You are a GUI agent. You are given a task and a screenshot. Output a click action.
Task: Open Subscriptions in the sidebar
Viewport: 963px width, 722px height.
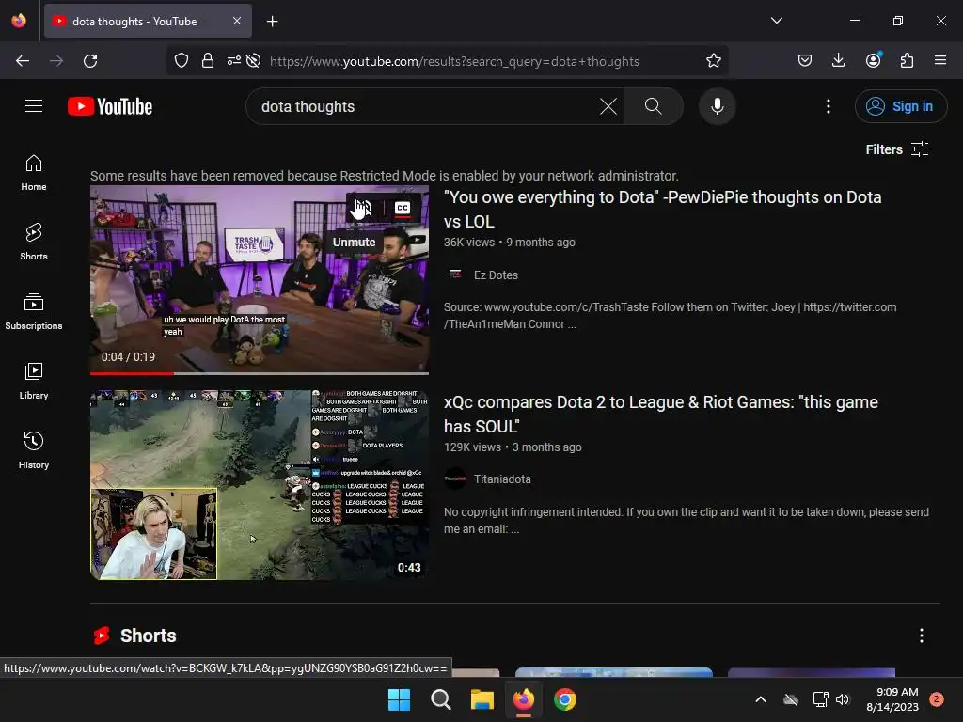tap(34, 311)
